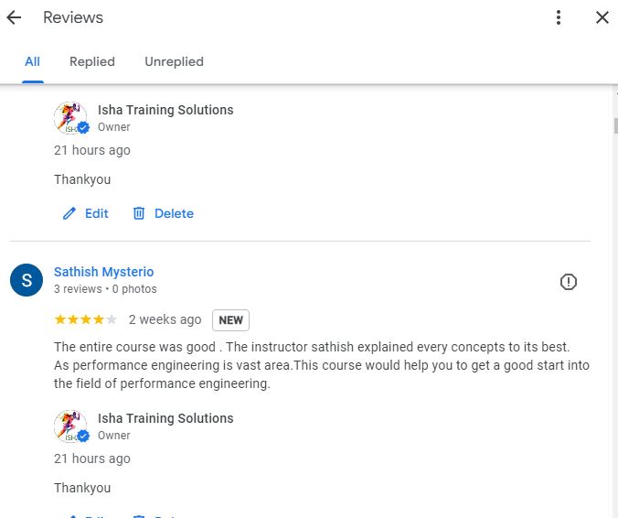Delete the first Thankyou owner reply
Screen dimensions: 618x518
[x=163, y=213]
